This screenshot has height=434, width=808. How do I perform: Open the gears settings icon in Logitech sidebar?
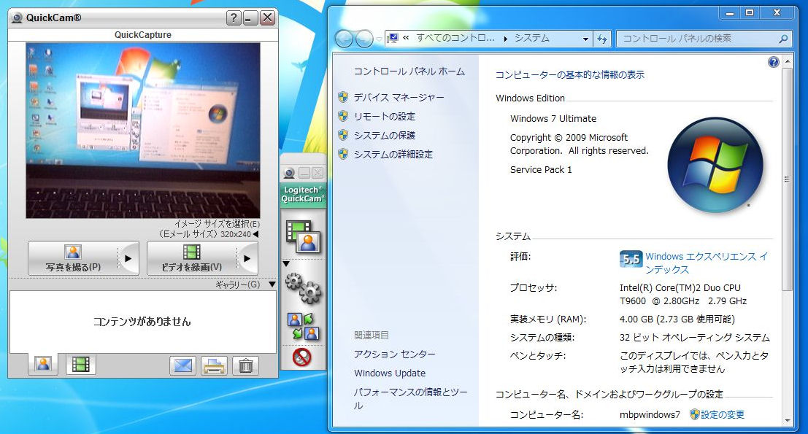pyautogui.click(x=303, y=288)
